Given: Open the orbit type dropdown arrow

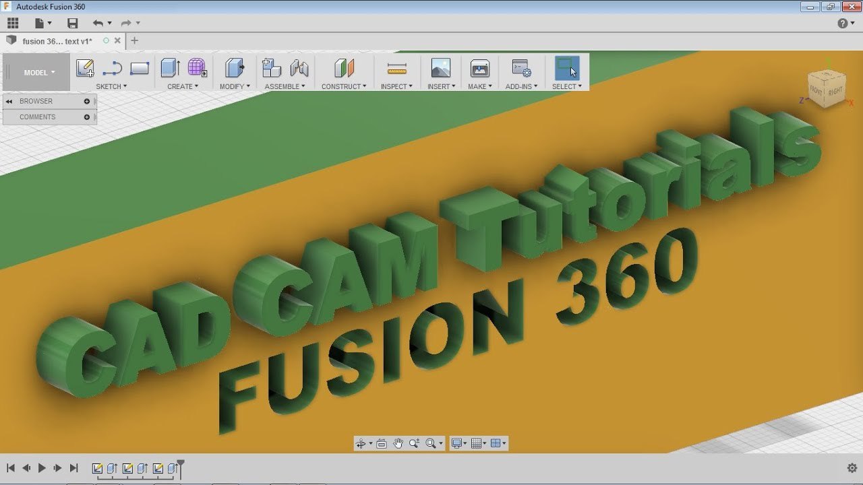Looking at the screenshot, I should coord(370,444).
